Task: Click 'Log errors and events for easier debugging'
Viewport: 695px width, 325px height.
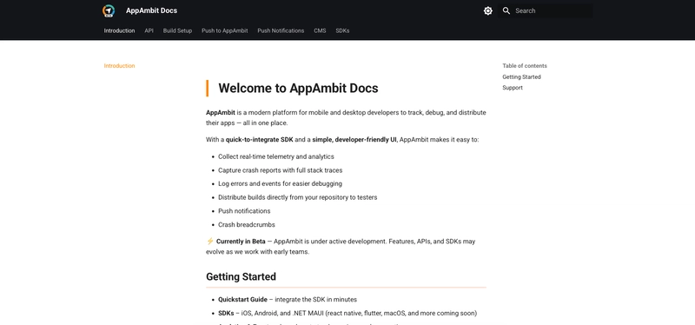Action: pos(280,183)
